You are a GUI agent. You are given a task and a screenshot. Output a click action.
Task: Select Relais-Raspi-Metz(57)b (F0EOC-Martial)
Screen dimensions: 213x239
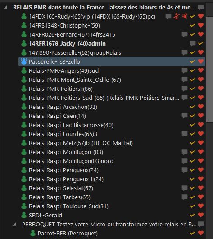tap(112, 143)
